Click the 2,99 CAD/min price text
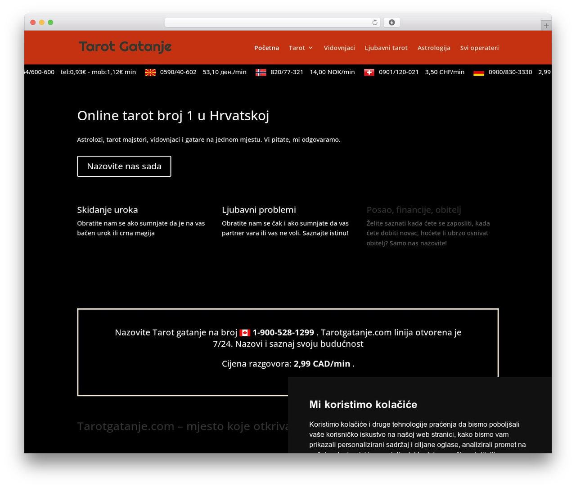Image resolution: width=576 pixels, height=488 pixels. [x=322, y=364]
